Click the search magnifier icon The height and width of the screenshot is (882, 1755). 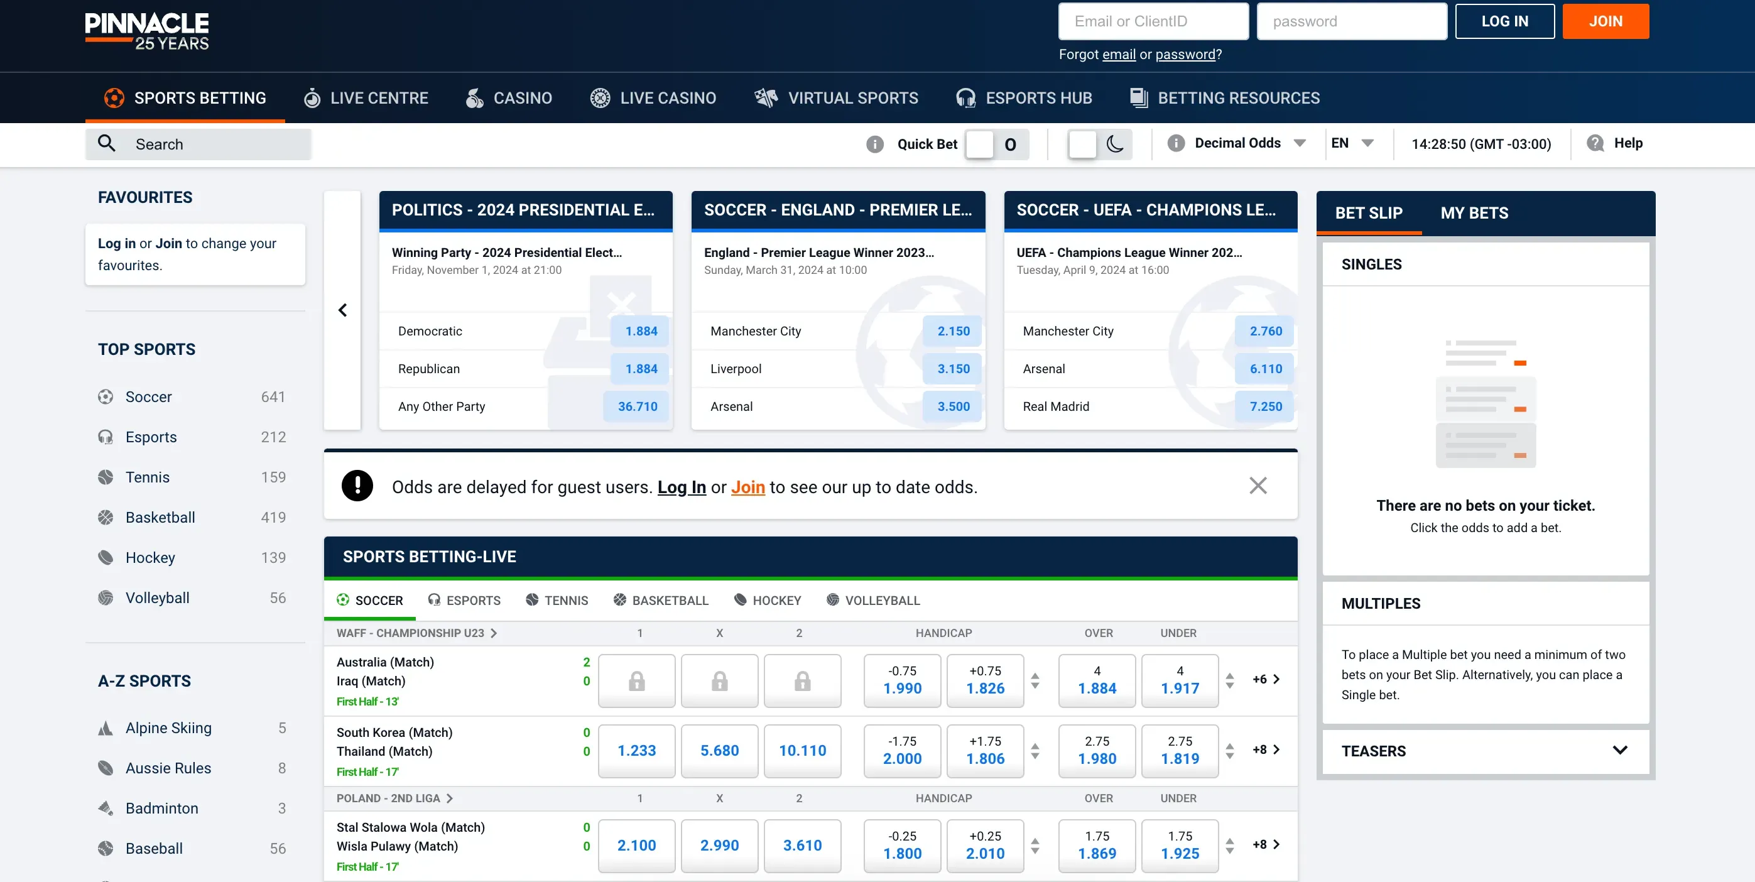(x=106, y=143)
